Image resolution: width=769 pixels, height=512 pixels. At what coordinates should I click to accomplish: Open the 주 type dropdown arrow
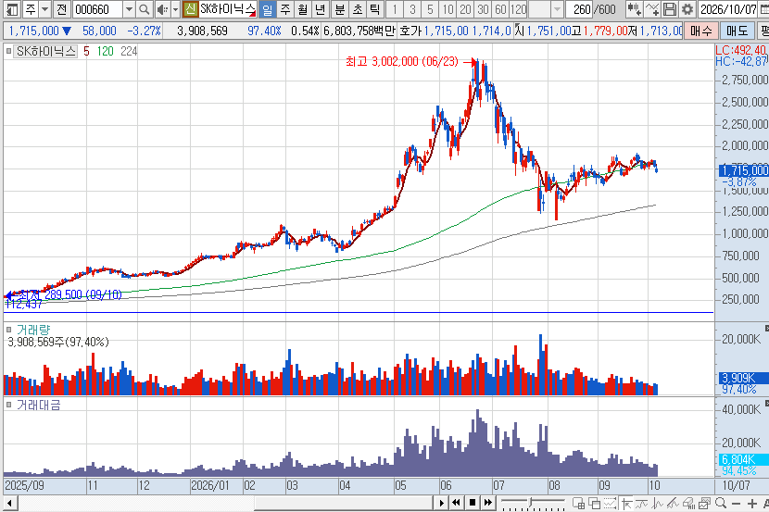(44, 9)
